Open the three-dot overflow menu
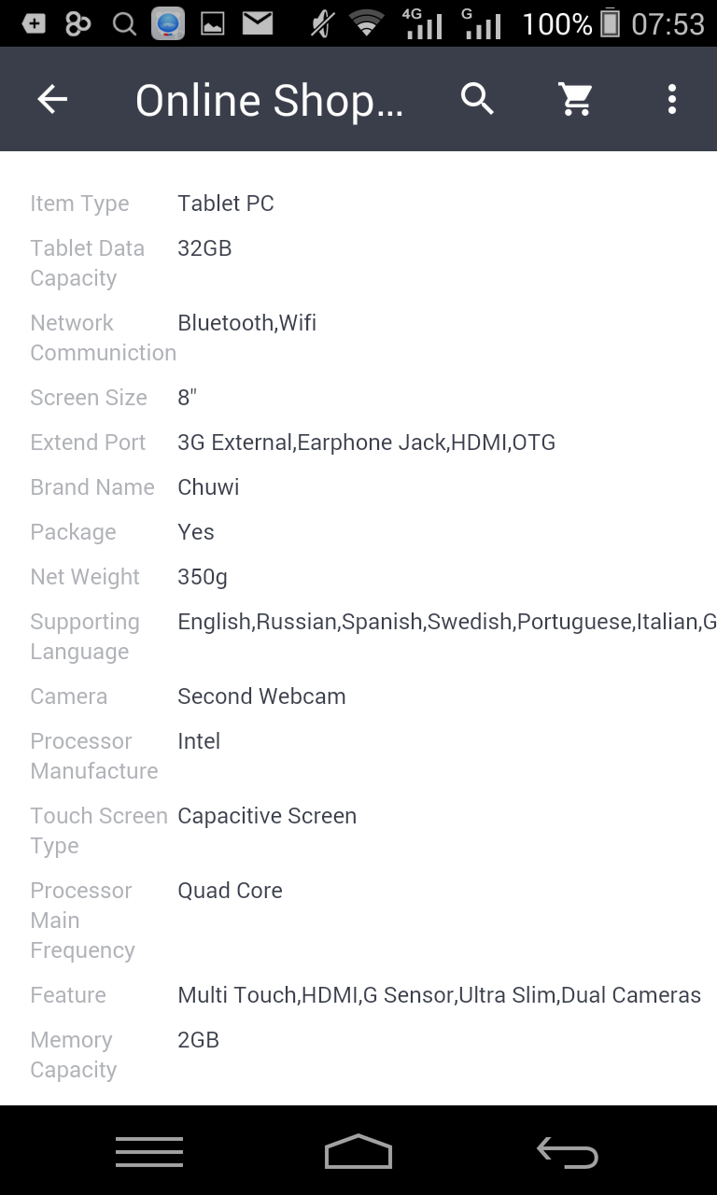717x1195 pixels. 671,99
